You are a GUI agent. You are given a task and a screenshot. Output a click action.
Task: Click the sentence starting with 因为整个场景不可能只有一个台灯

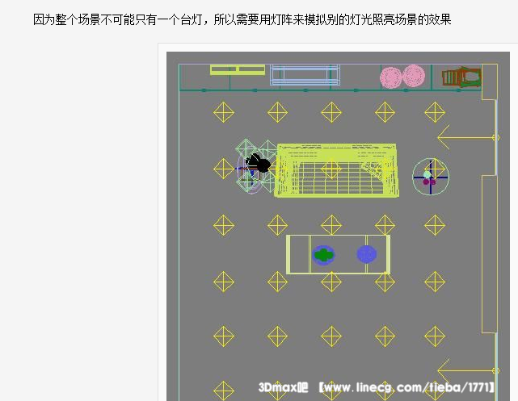point(242,20)
